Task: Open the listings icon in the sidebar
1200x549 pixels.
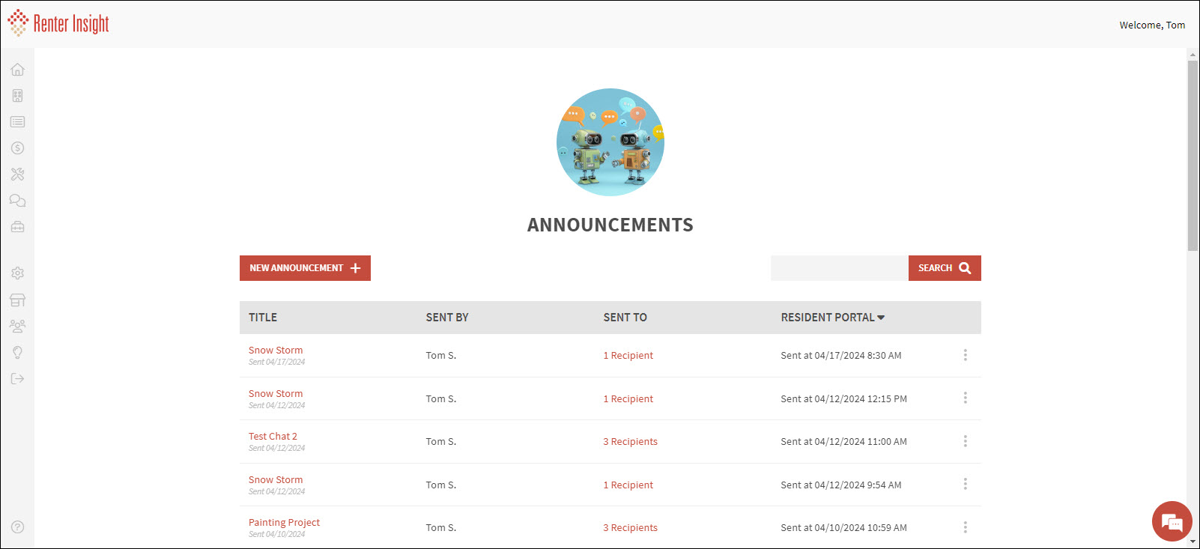Action: (x=17, y=122)
